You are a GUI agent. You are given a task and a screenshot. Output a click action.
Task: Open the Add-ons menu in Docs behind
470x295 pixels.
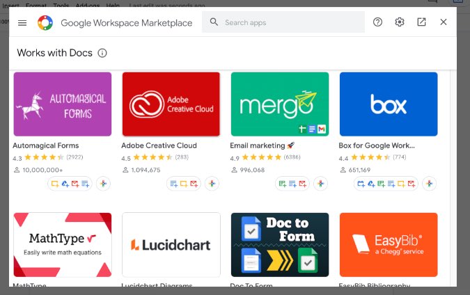(x=88, y=6)
